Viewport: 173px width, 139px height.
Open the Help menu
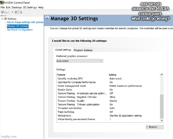click(41, 8)
